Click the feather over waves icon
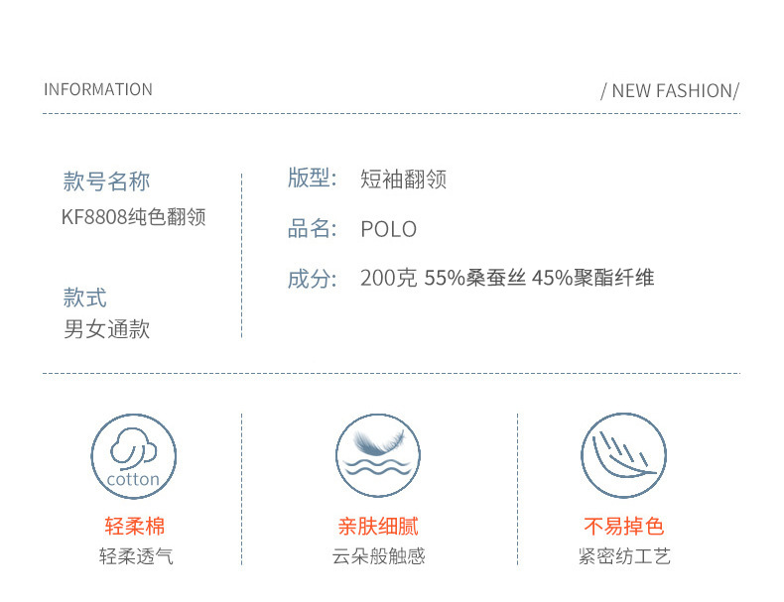 [378, 455]
